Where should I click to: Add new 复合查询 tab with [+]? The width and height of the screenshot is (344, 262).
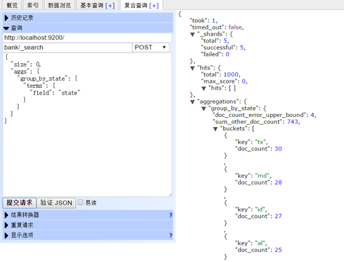pos(154,6)
